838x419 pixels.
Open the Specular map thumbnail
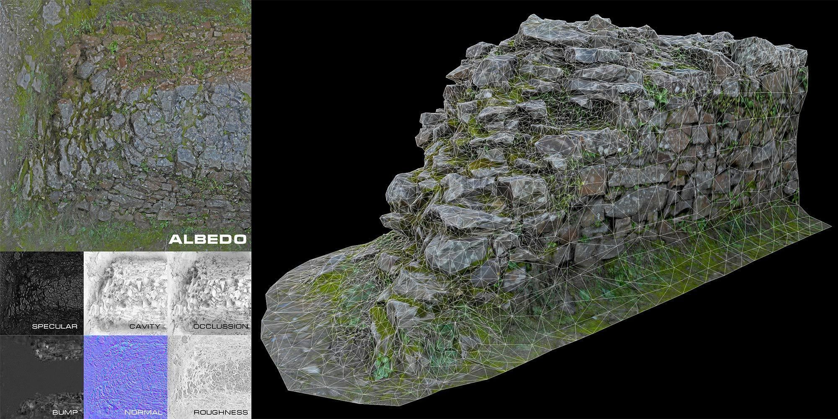point(42,293)
